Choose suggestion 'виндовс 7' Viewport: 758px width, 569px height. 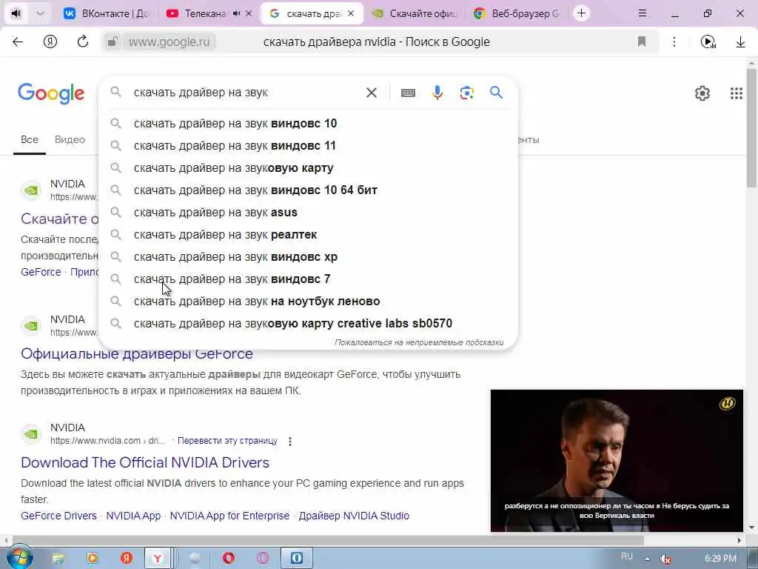click(308, 279)
